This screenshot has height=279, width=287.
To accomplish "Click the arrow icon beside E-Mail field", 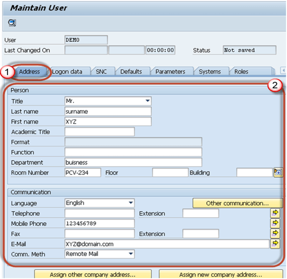I will pos(275,244).
